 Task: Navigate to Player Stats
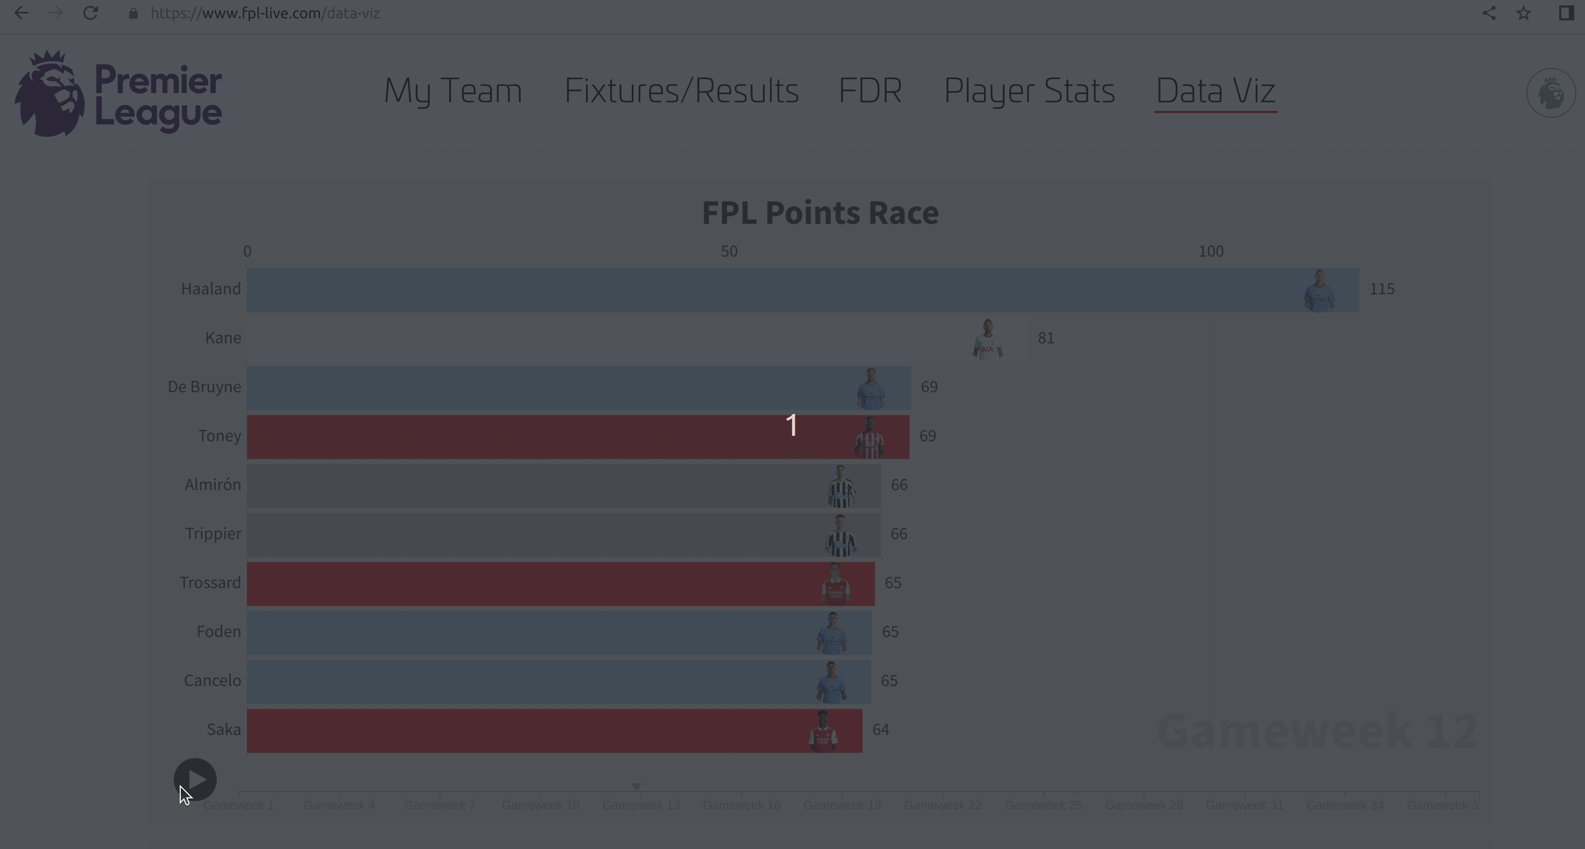pos(1029,91)
